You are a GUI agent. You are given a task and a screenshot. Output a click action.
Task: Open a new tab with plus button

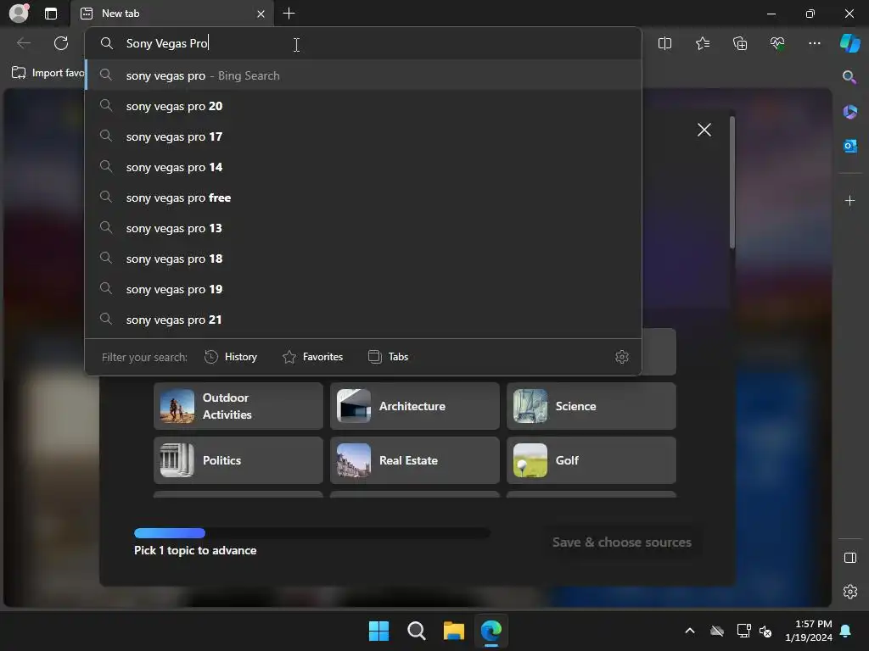[289, 14]
